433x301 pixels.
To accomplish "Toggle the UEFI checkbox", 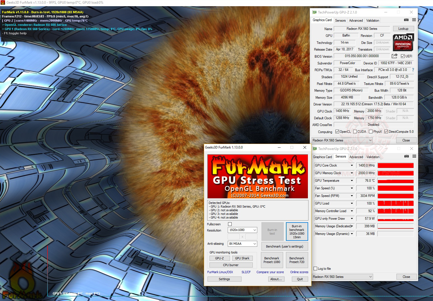I will pos(403,56).
